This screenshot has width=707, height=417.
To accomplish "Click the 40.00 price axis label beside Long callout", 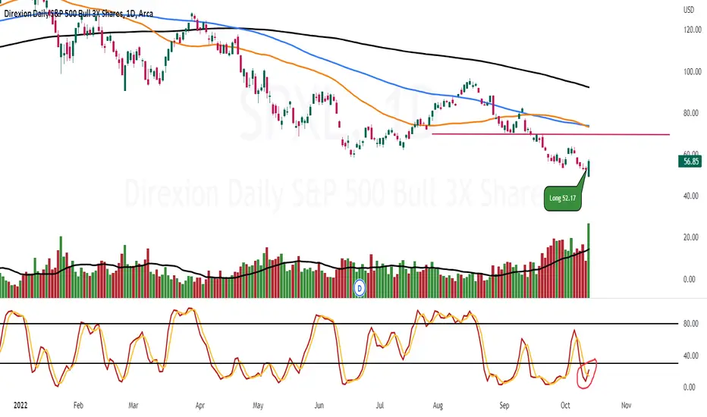I will (691, 196).
